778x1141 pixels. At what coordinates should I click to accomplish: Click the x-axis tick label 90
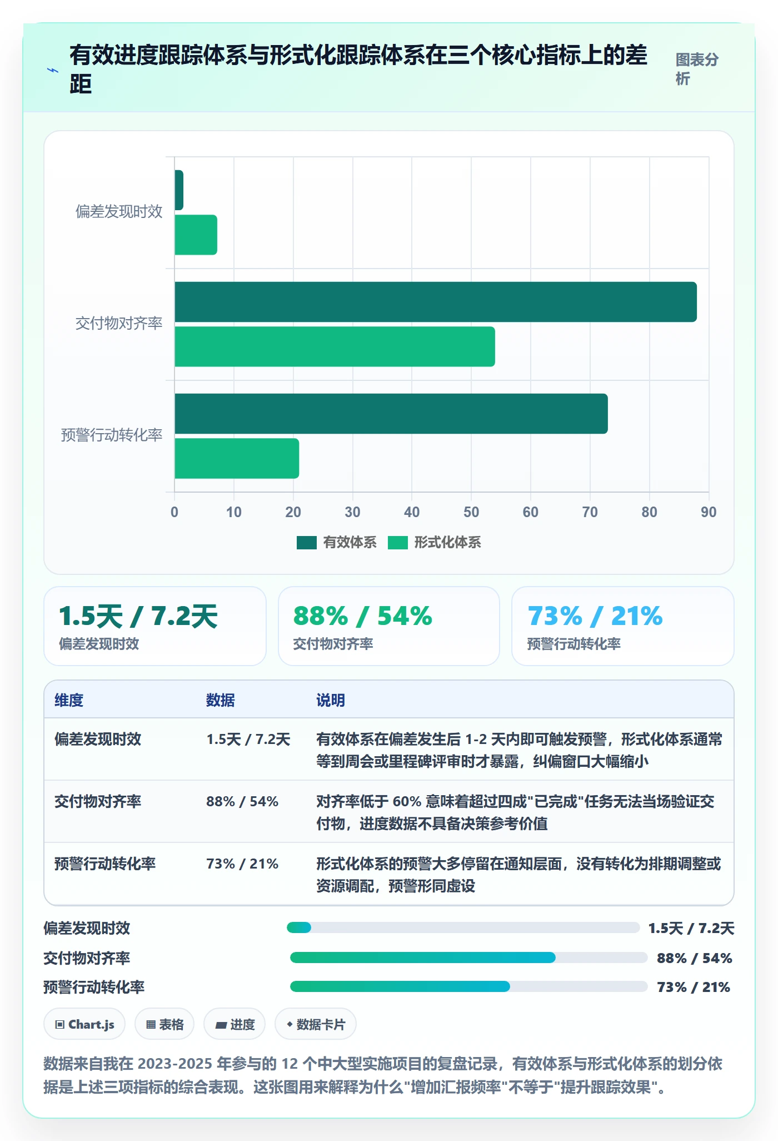coord(709,512)
